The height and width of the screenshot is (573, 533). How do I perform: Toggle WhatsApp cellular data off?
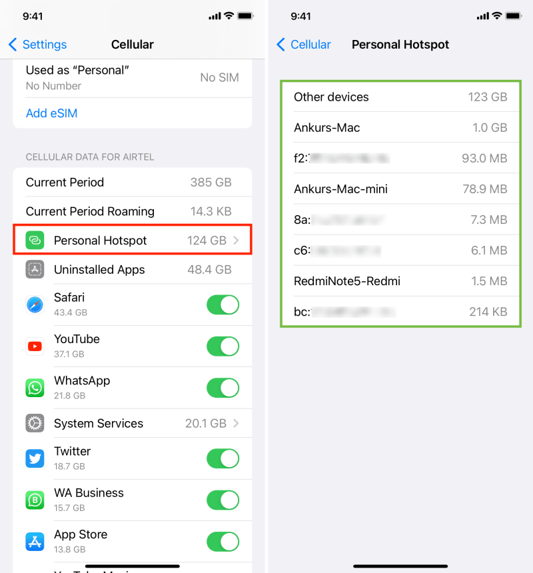pos(223,388)
